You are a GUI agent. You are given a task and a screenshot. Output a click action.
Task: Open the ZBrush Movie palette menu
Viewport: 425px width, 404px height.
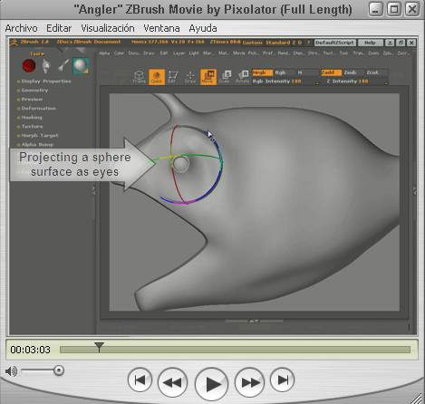(239, 53)
